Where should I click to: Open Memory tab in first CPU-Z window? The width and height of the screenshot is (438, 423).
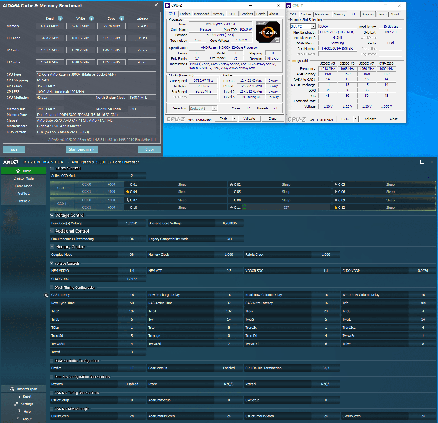click(x=218, y=14)
